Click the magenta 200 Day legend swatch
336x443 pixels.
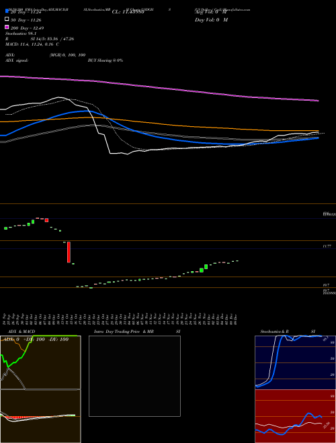coord(7,27)
